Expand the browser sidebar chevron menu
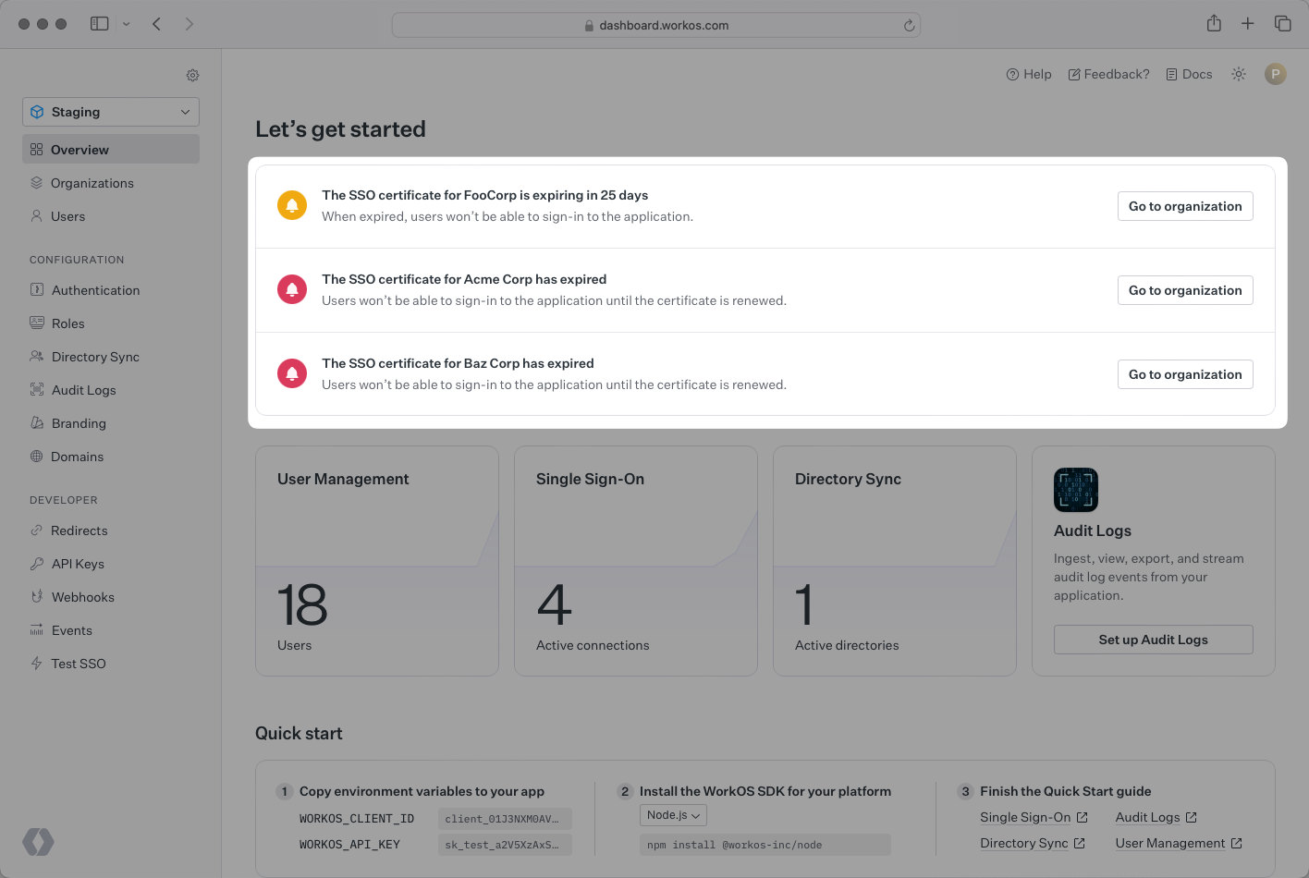This screenshot has height=878, width=1309. click(127, 24)
